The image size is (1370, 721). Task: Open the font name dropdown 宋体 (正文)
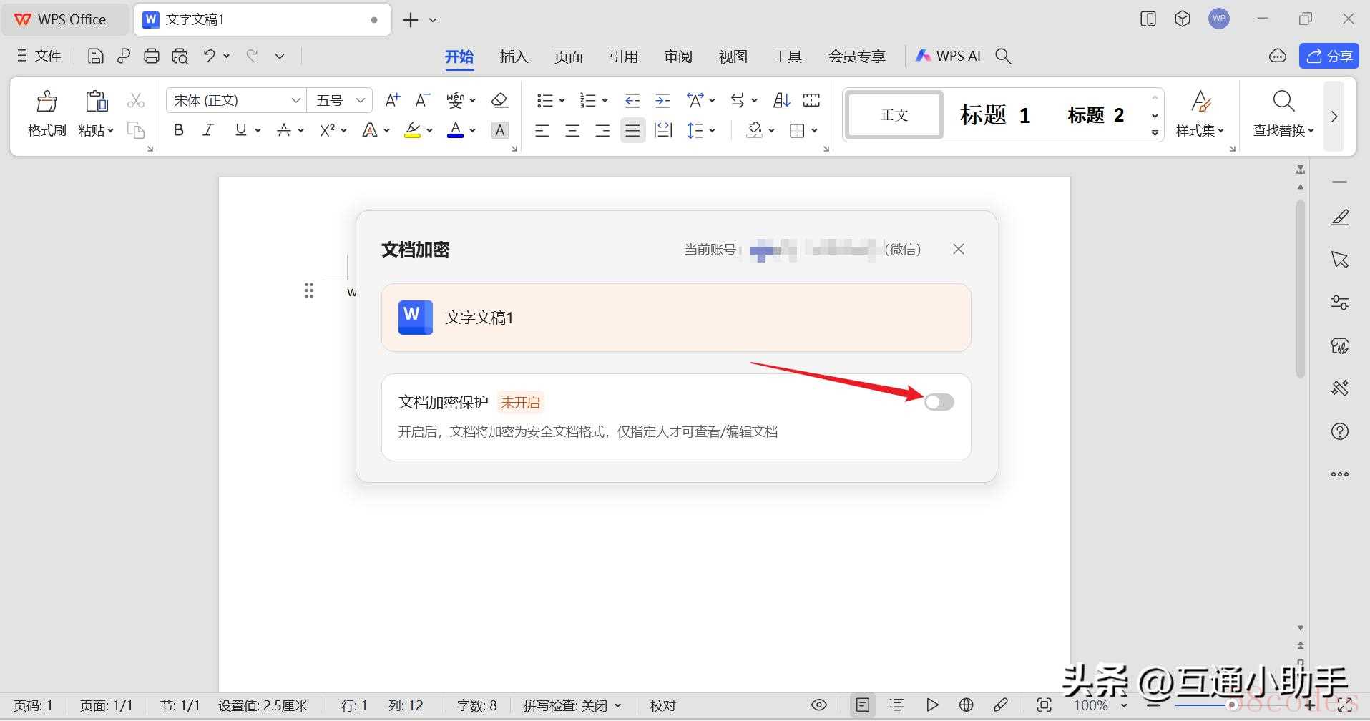click(x=295, y=101)
